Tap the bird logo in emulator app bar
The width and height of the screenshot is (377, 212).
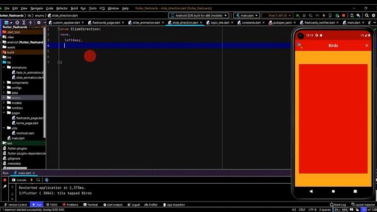pos(300,45)
